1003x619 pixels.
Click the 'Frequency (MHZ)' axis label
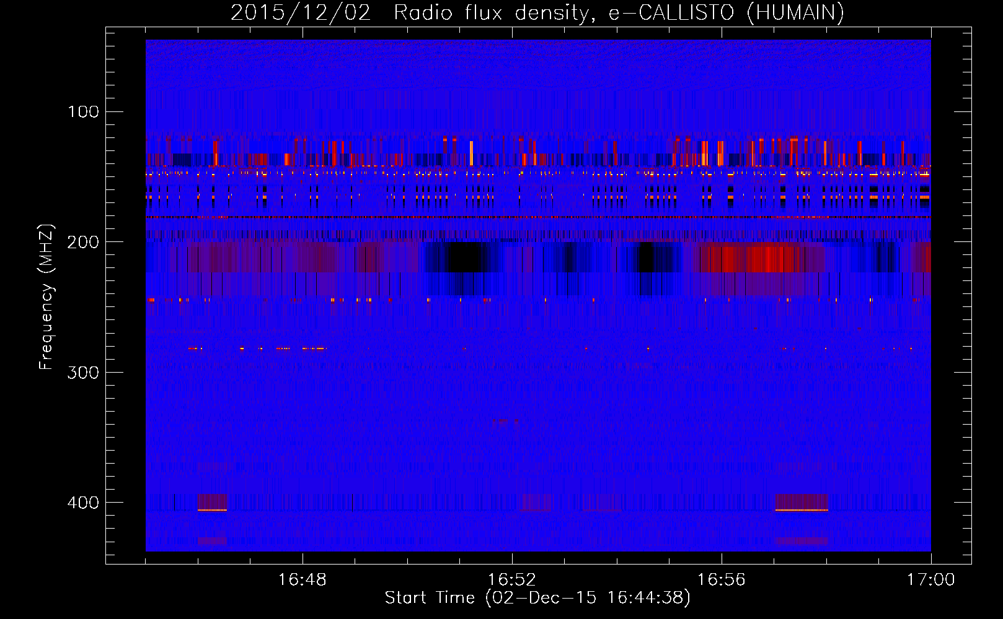46,297
